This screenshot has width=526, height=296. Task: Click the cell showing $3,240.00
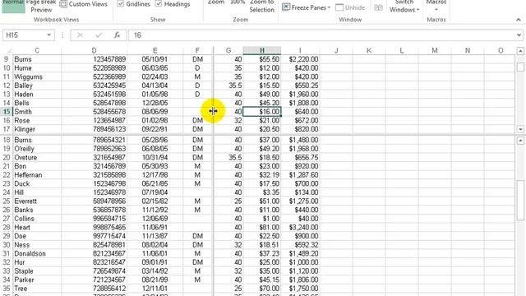pos(300,227)
